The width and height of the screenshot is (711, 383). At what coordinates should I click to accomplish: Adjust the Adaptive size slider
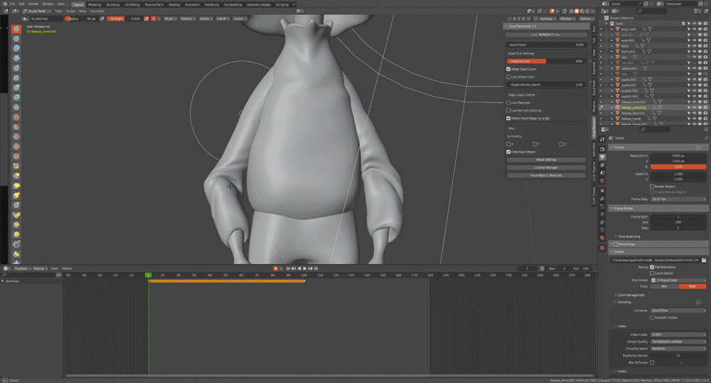point(546,61)
